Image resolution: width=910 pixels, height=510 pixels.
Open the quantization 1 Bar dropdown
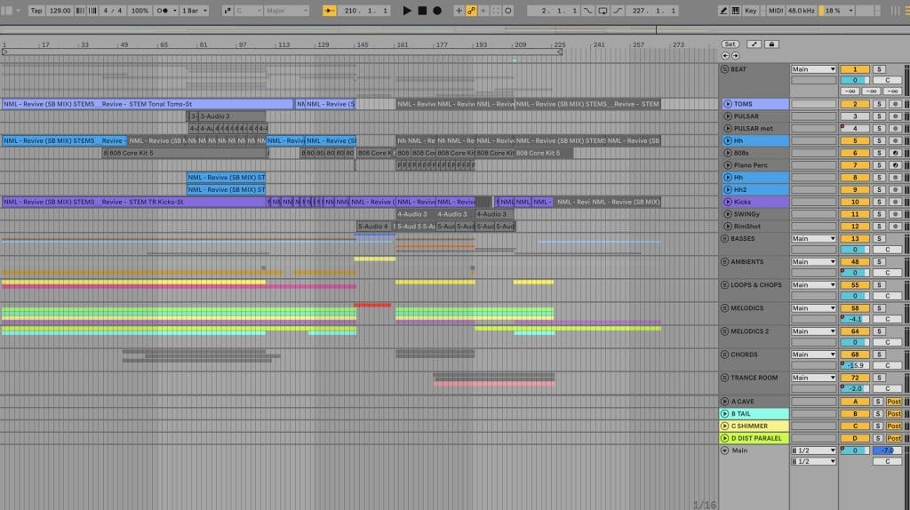click(x=195, y=11)
